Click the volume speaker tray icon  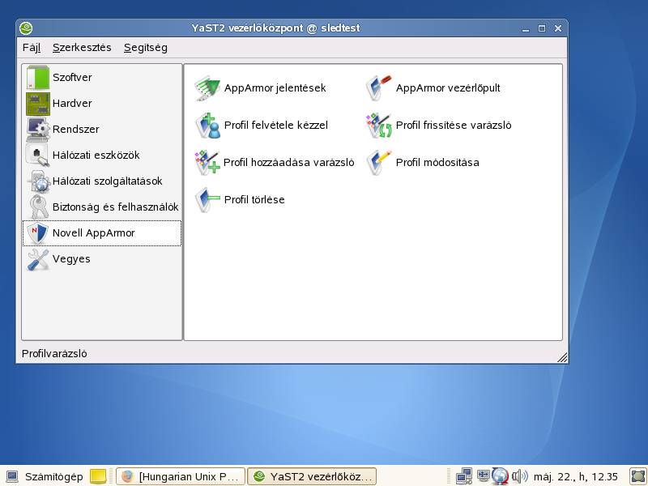click(x=519, y=476)
